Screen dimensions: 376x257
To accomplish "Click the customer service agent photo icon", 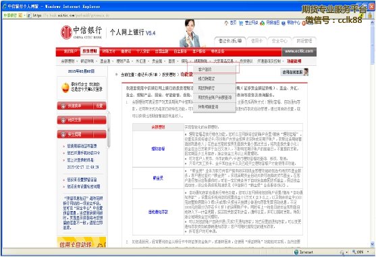I will pyautogui.click(x=306, y=72).
